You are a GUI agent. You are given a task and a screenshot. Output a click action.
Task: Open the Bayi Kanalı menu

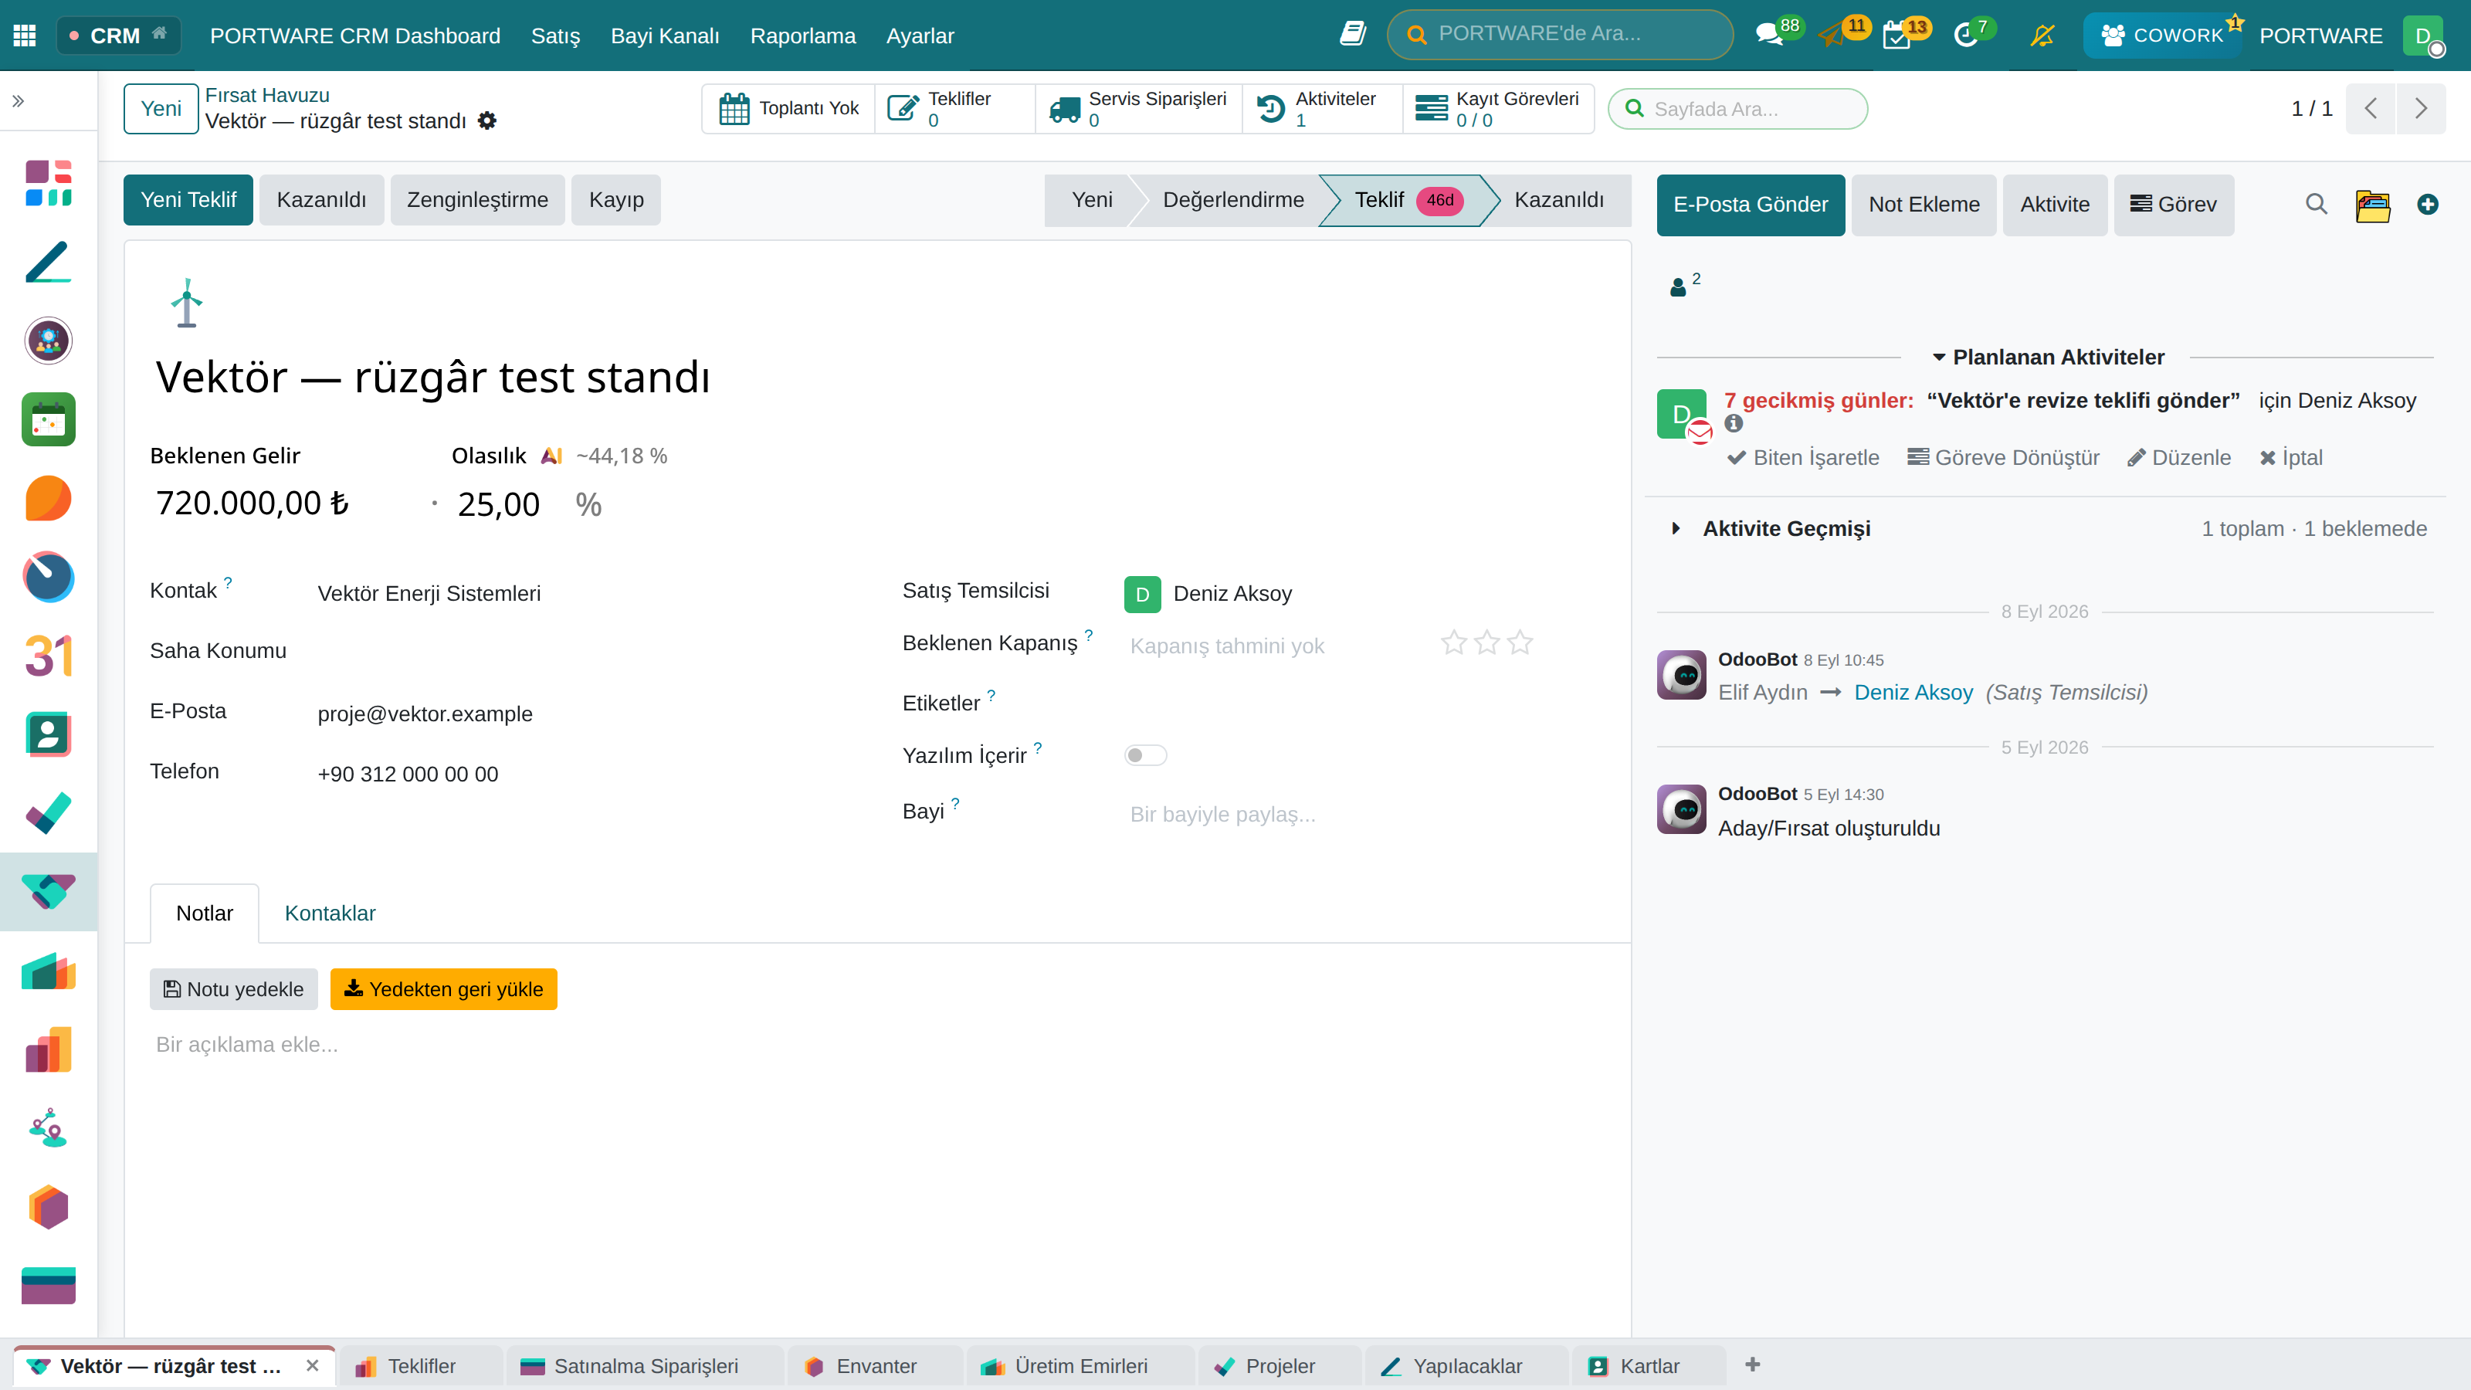(x=665, y=36)
